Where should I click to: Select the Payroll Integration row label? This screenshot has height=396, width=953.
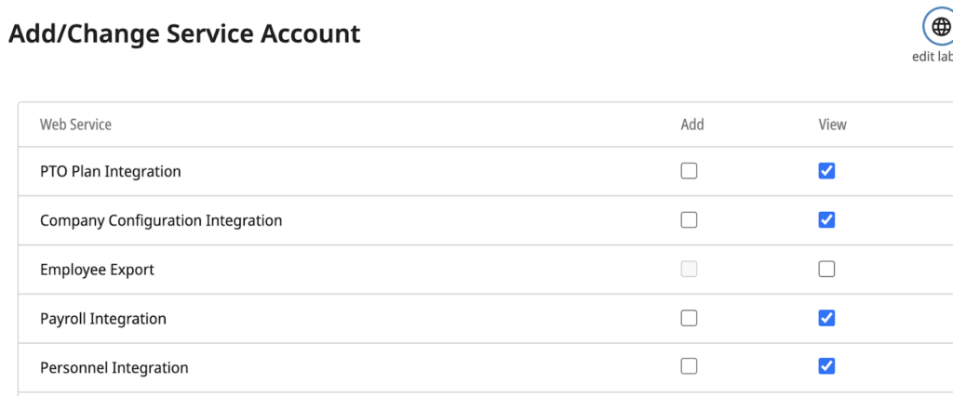103,319
